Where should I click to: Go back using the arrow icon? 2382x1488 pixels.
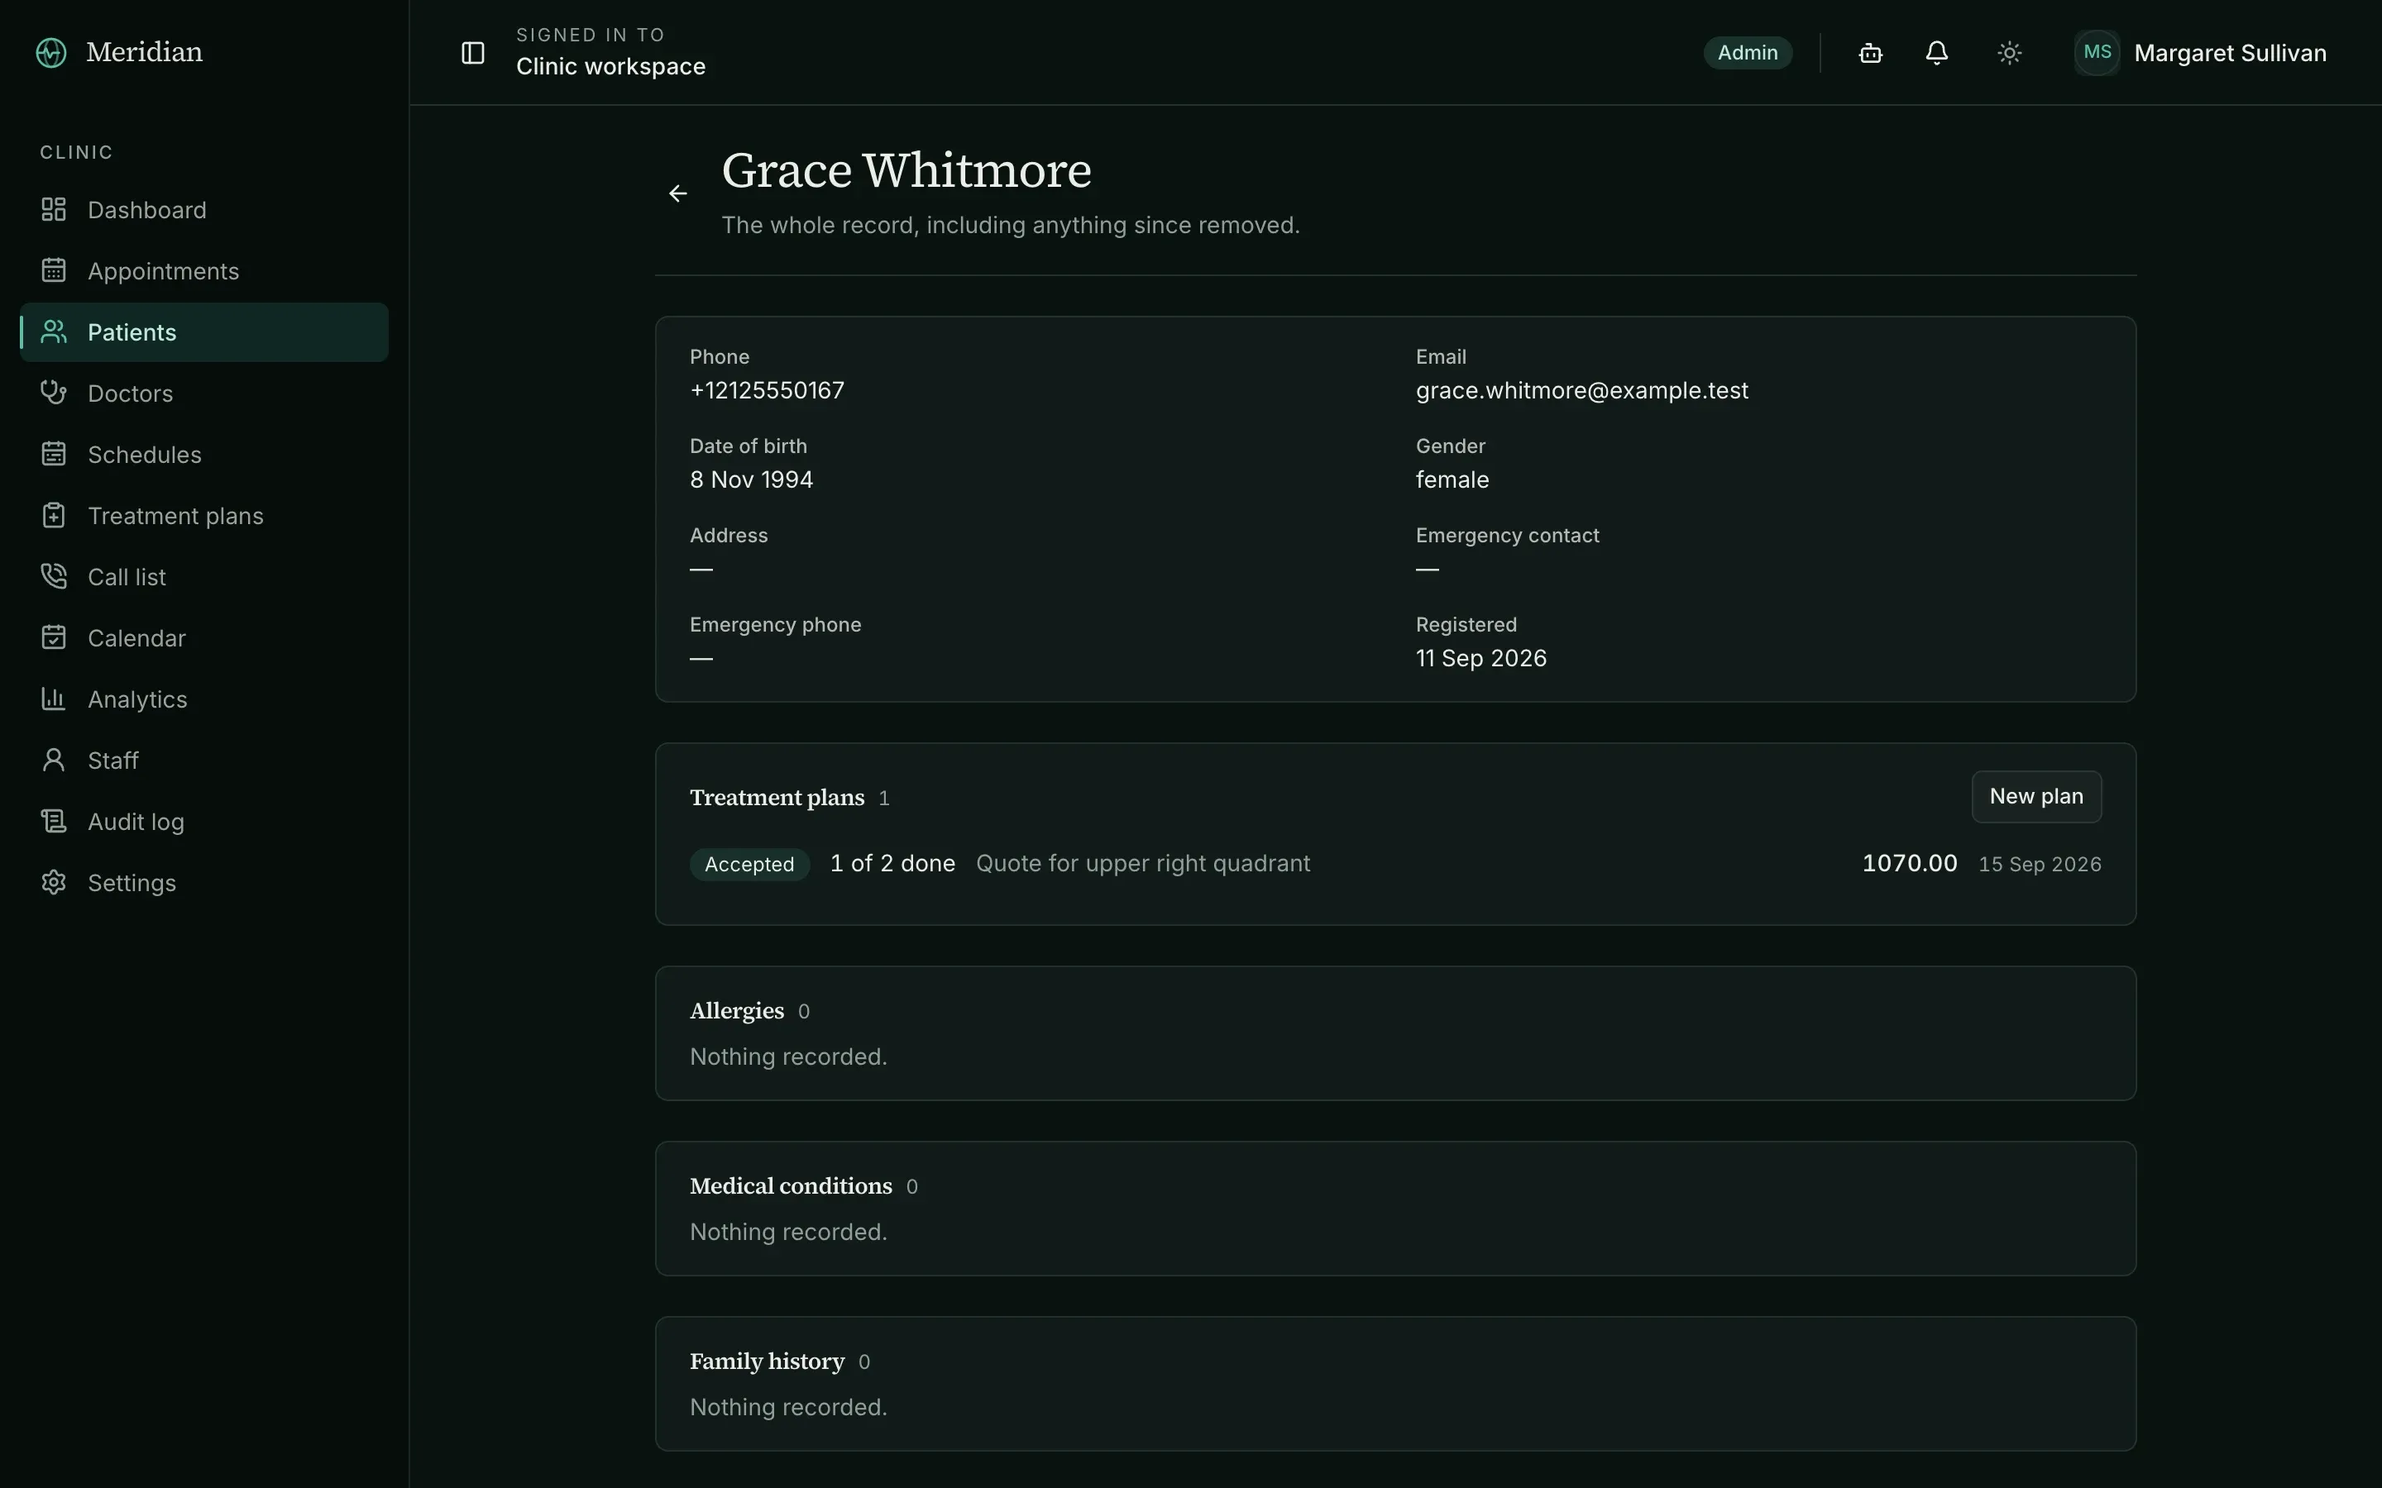coord(678,193)
